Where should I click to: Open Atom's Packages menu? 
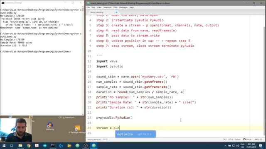pyautogui.click(x=123, y=7)
